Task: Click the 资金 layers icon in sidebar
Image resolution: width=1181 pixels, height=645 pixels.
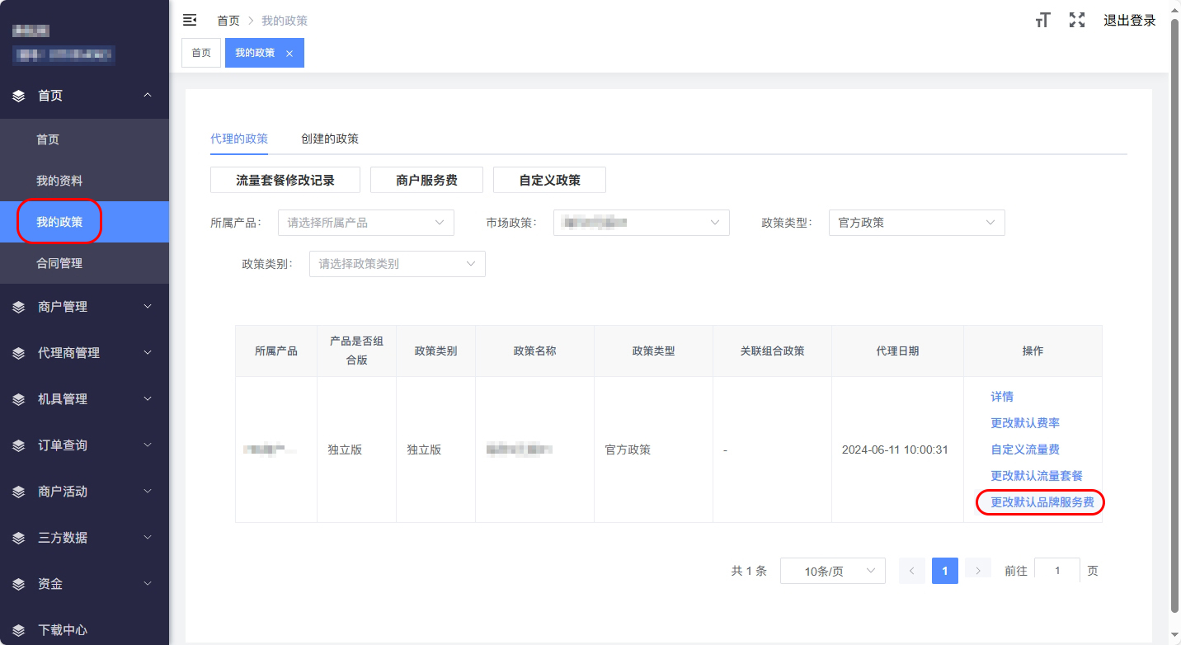Action: coord(19,584)
